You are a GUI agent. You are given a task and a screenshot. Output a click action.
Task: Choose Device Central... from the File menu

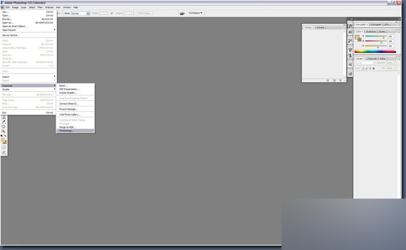28,36
